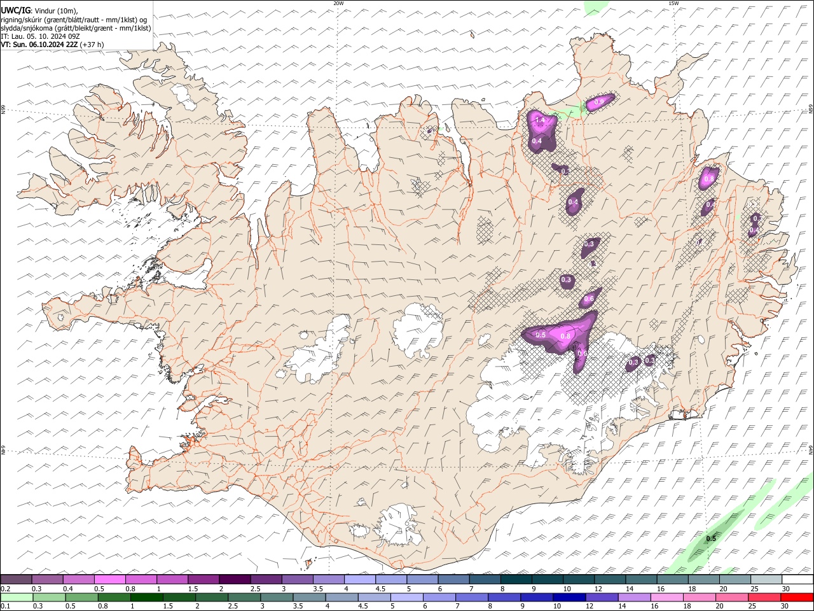Click the 4 light periwinkle snow-scale swatch

[359, 579]
